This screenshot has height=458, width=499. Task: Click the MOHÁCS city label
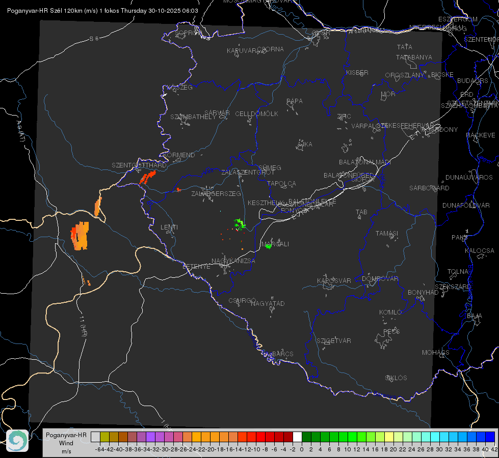pos(436,353)
